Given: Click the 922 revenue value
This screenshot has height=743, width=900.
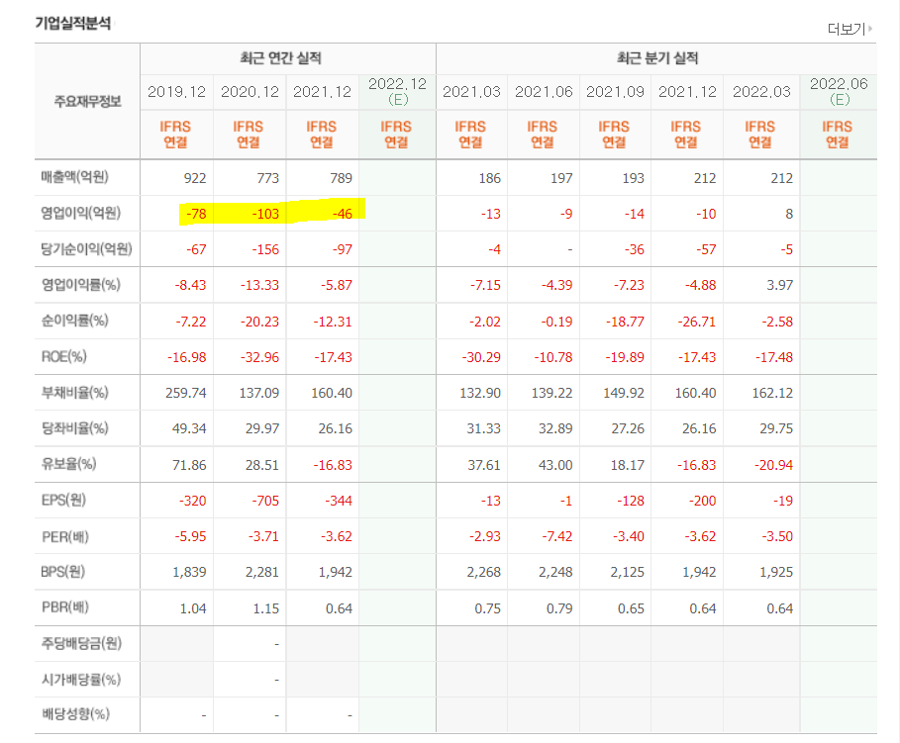Looking at the screenshot, I should [195, 178].
